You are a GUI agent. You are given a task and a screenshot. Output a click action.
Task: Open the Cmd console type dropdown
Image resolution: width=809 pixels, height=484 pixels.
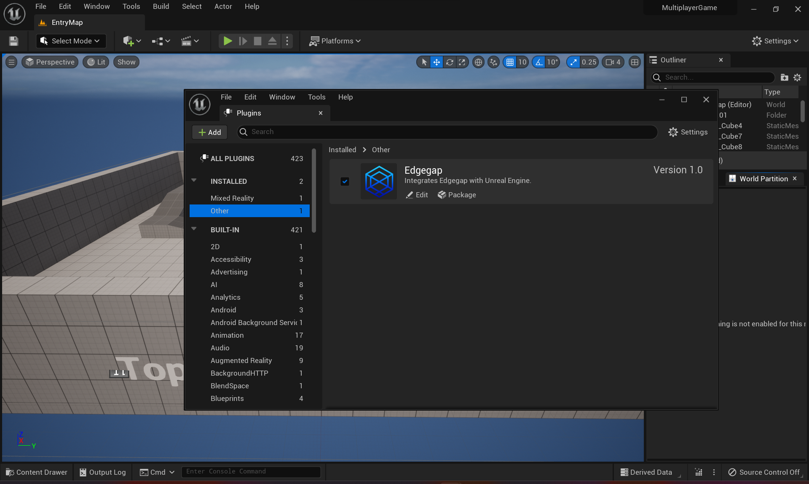pyautogui.click(x=157, y=472)
